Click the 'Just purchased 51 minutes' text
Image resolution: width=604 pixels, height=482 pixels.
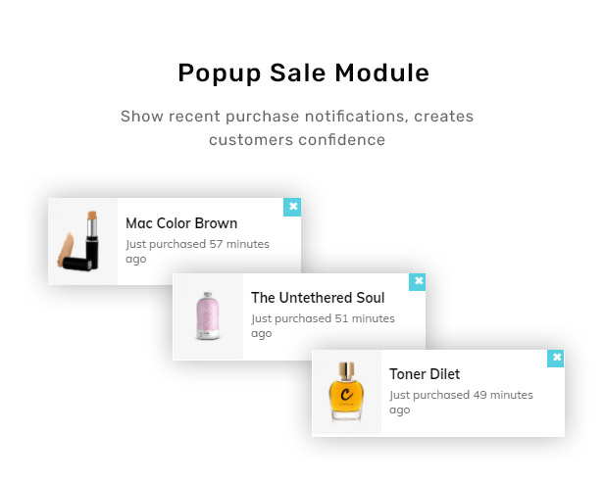[x=323, y=318]
